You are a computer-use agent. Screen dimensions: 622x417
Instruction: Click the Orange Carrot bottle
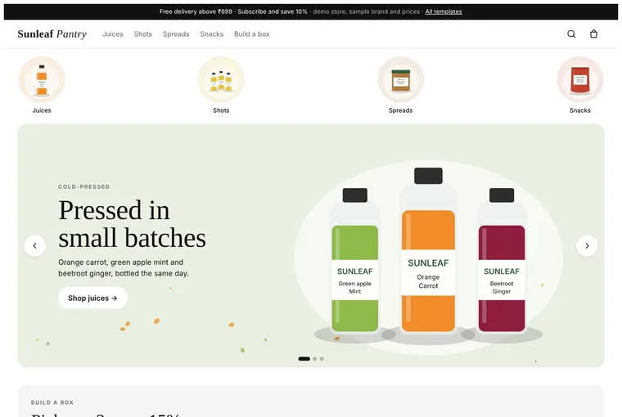point(428,250)
